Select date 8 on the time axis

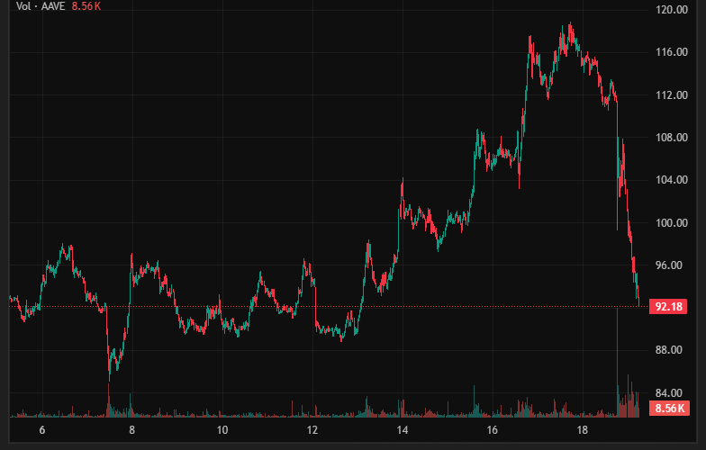tap(132, 431)
